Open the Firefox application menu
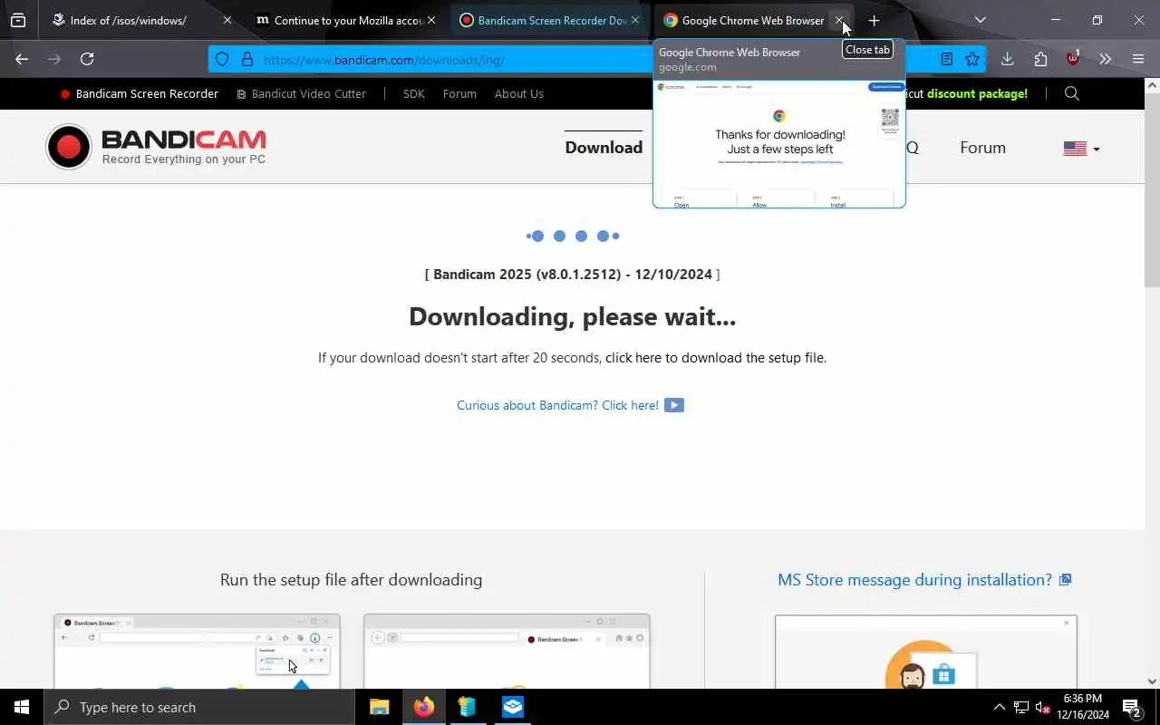 click(1138, 59)
